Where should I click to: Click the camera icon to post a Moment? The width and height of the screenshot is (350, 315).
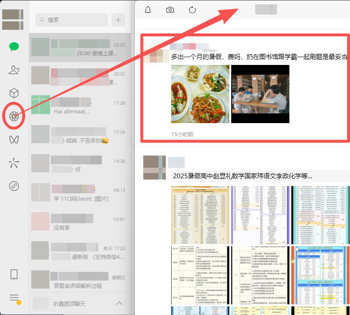point(170,10)
